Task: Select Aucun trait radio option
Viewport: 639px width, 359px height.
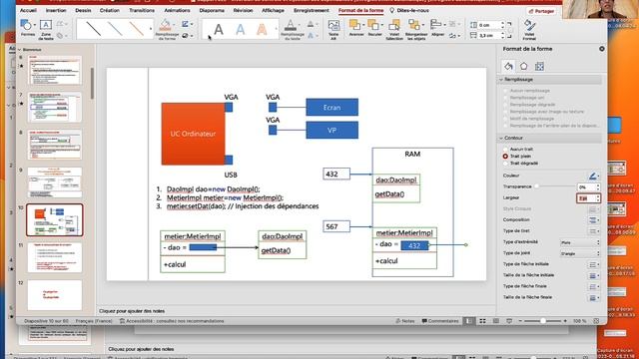Action: 505,150
